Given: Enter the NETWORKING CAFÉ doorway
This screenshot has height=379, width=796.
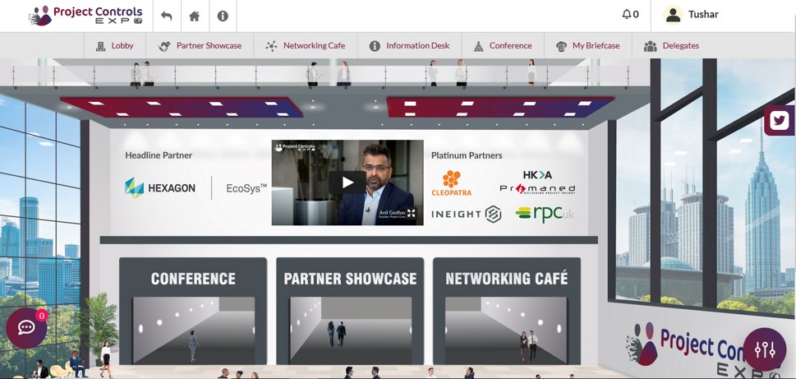Looking at the screenshot, I should click(507, 311).
